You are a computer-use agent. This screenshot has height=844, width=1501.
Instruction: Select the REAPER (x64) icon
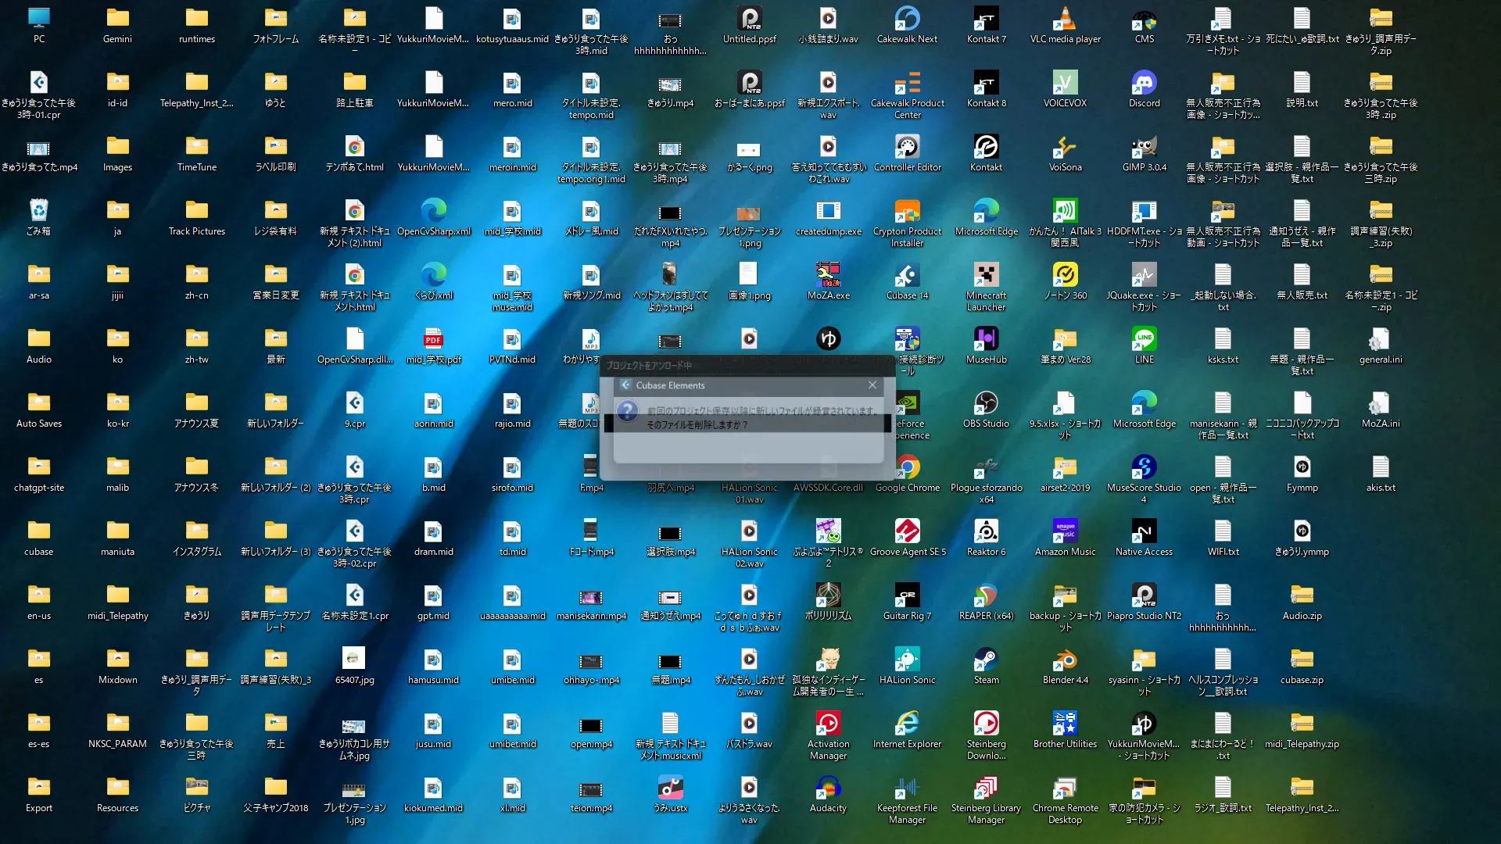coord(986,596)
